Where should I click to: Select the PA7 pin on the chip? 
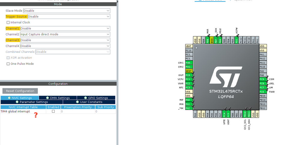[x=220, y=114]
